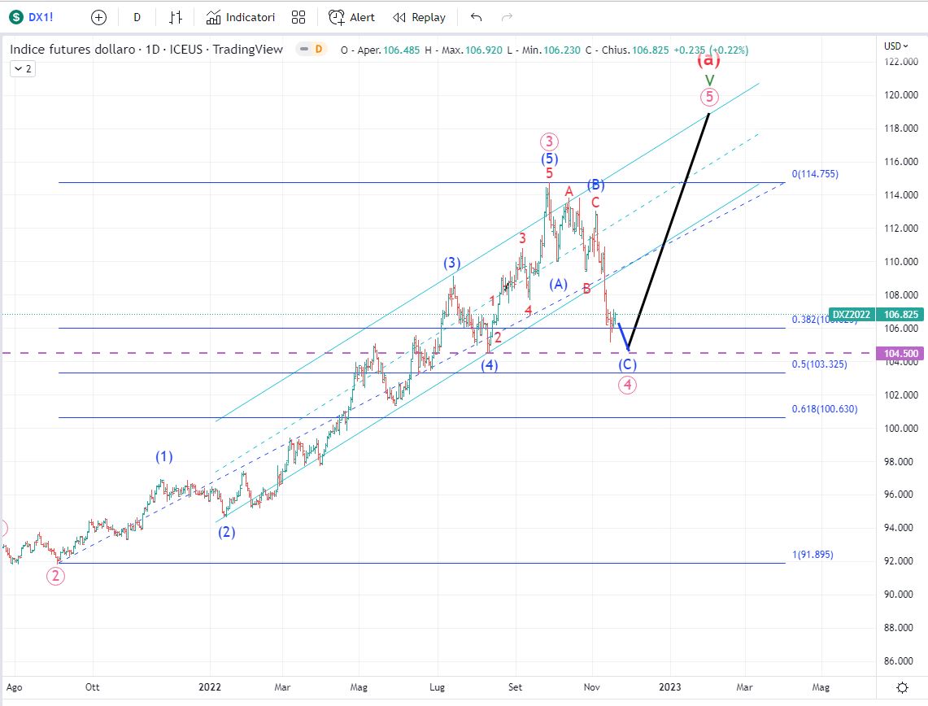Select the blue (C) wave label
Screen dimensions: 928x706
(627, 364)
